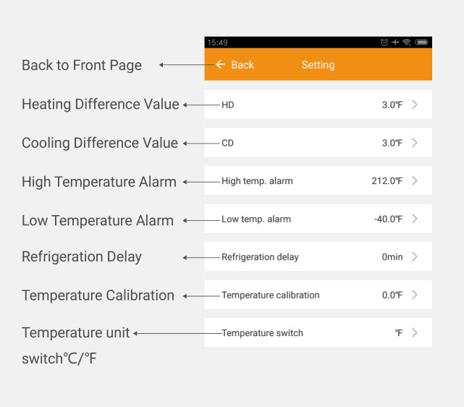Expand the CD row chevron
The image size is (464, 407).
click(x=415, y=143)
